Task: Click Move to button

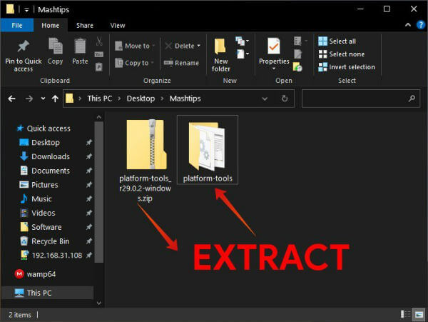Action: pyautogui.click(x=135, y=46)
